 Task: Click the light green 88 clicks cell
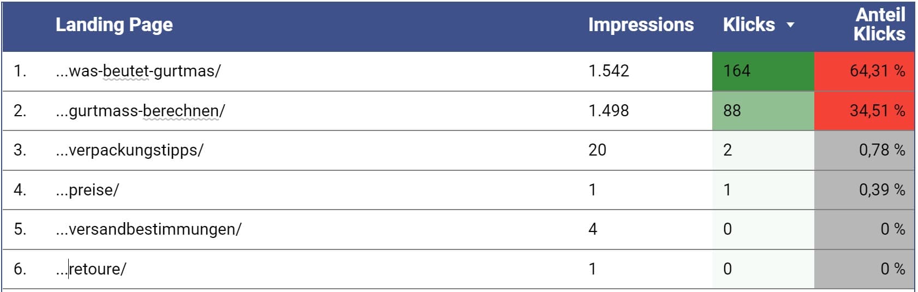tap(763, 111)
